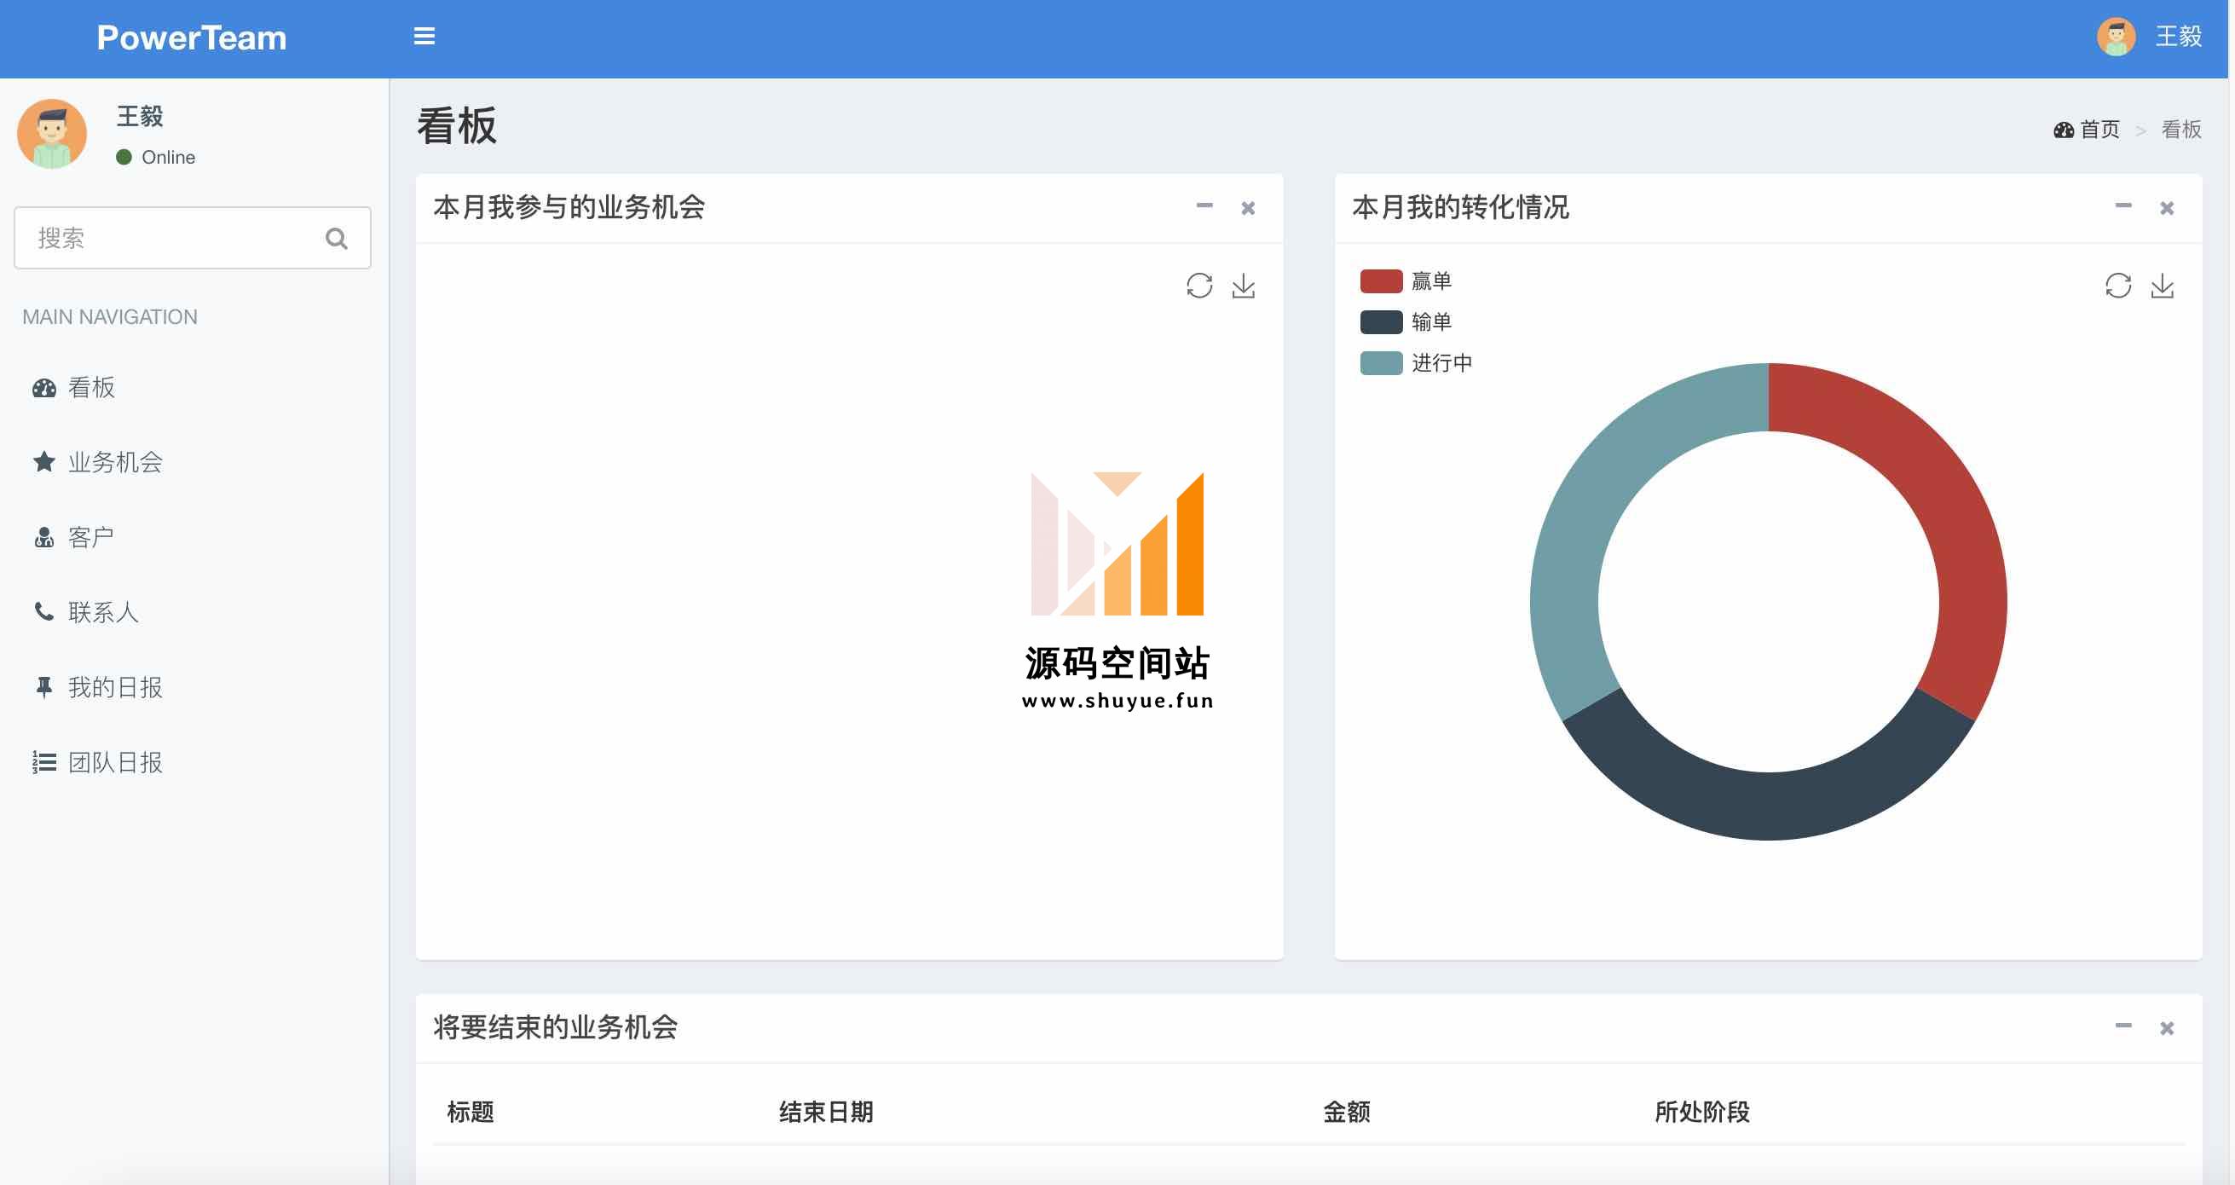This screenshot has width=2235, height=1185.
Task: Click the 标题 column header
Action: pos(471,1113)
